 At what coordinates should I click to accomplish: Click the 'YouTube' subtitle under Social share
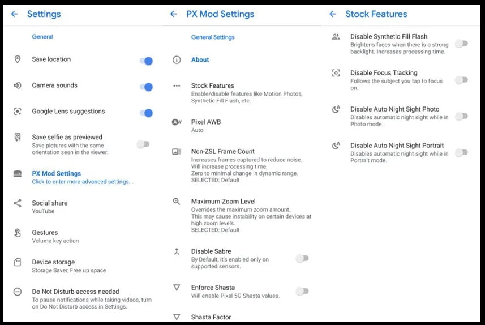click(x=44, y=211)
